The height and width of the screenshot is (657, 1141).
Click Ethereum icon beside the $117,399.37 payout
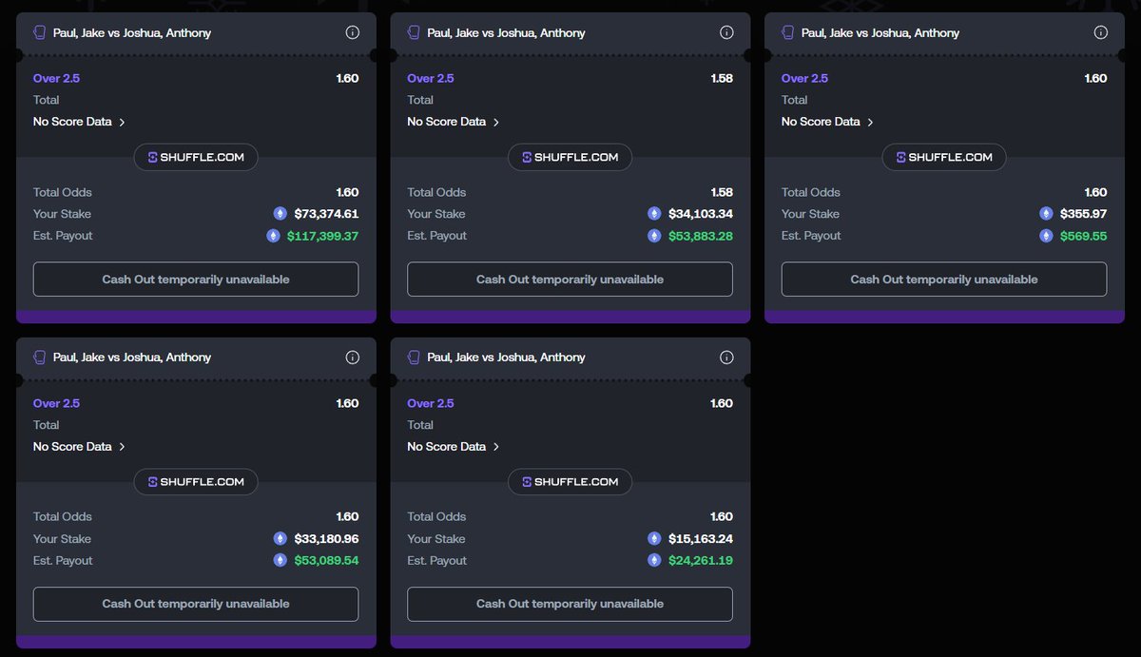click(273, 236)
